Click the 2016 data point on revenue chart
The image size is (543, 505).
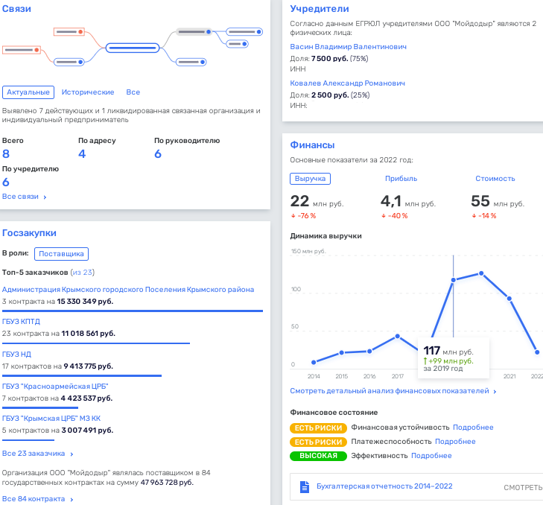click(369, 352)
